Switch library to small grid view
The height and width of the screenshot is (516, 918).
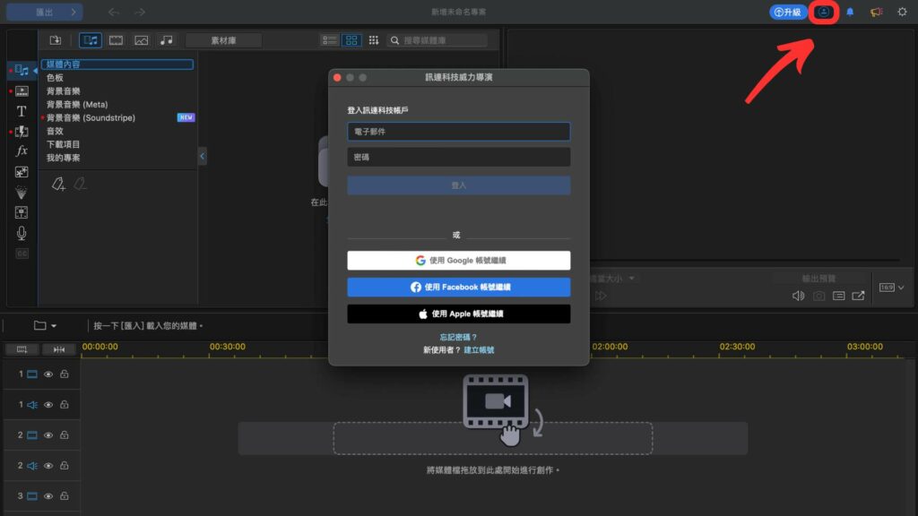pyautogui.click(x=374, y=40)
